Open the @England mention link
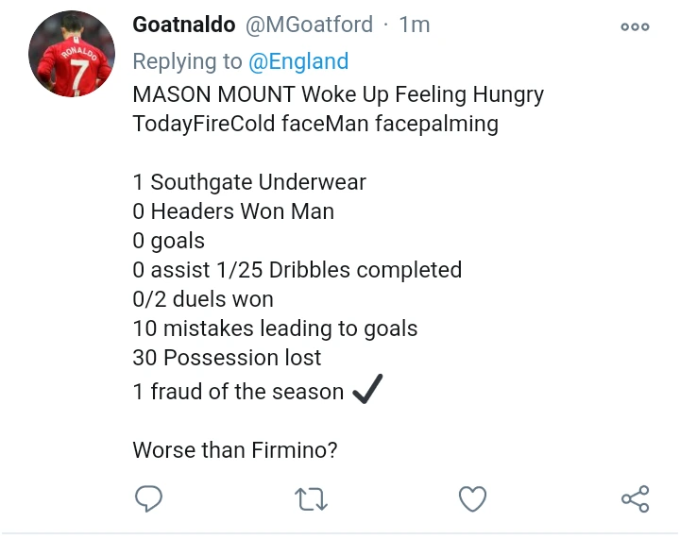This screenshot has width=680, height=539. [x=298, y=61]
